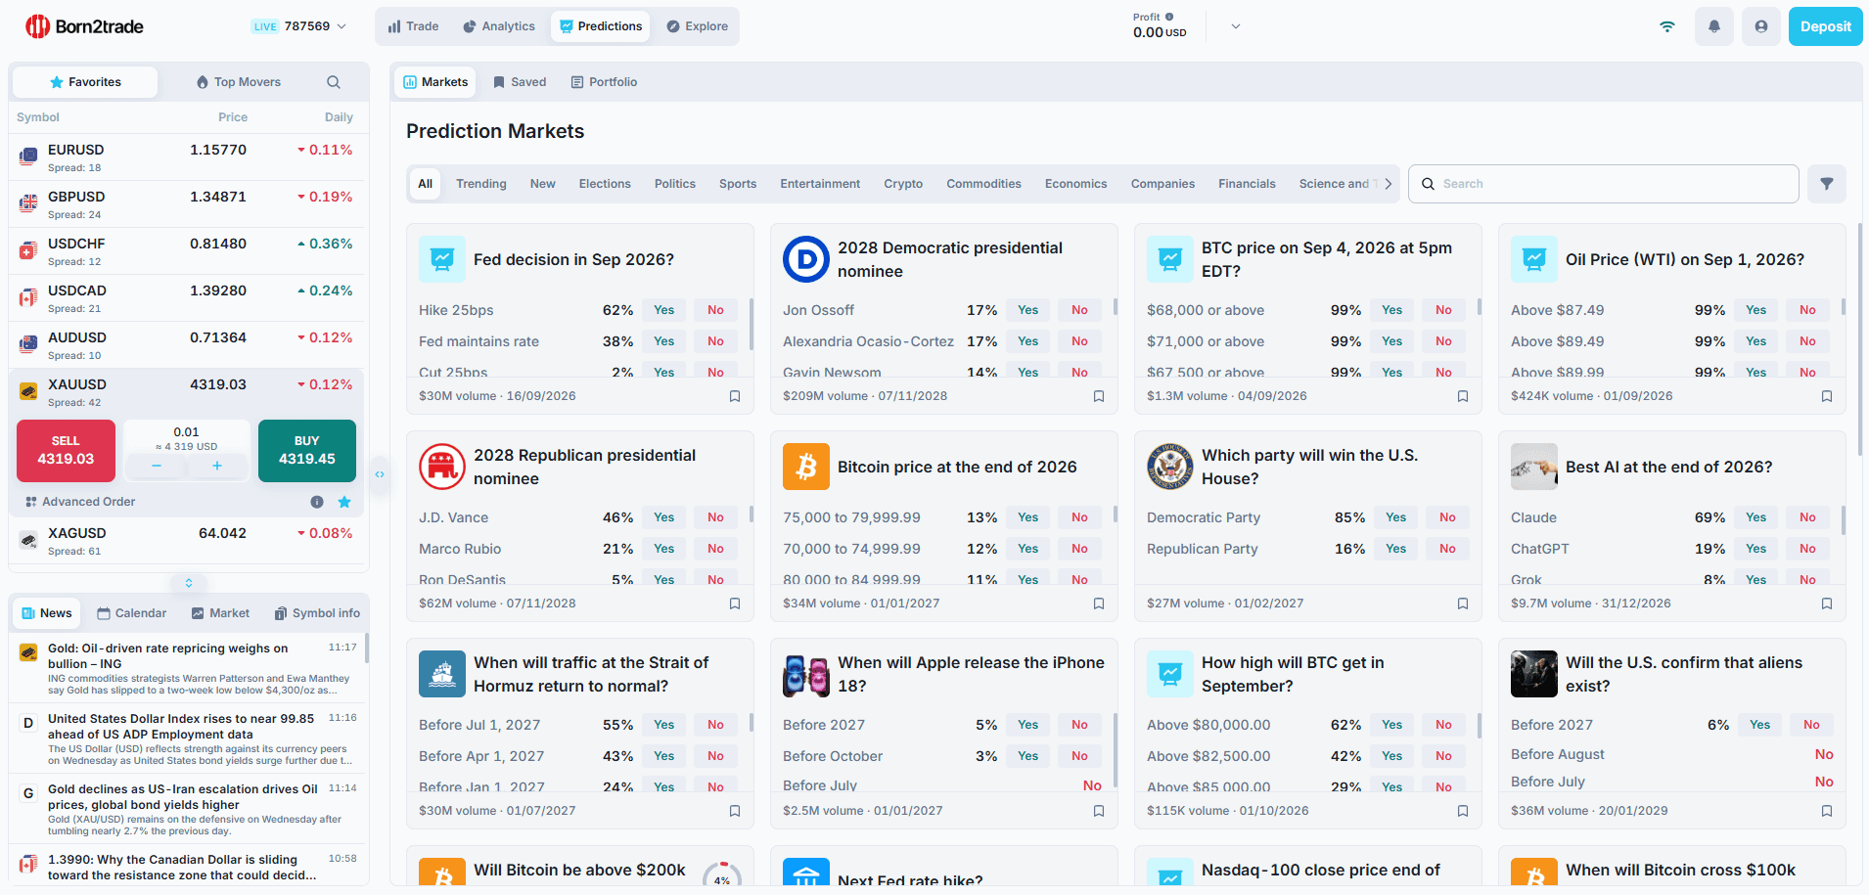Open the Explore tab
1869x895 pixels.
[x=698, y=26]
